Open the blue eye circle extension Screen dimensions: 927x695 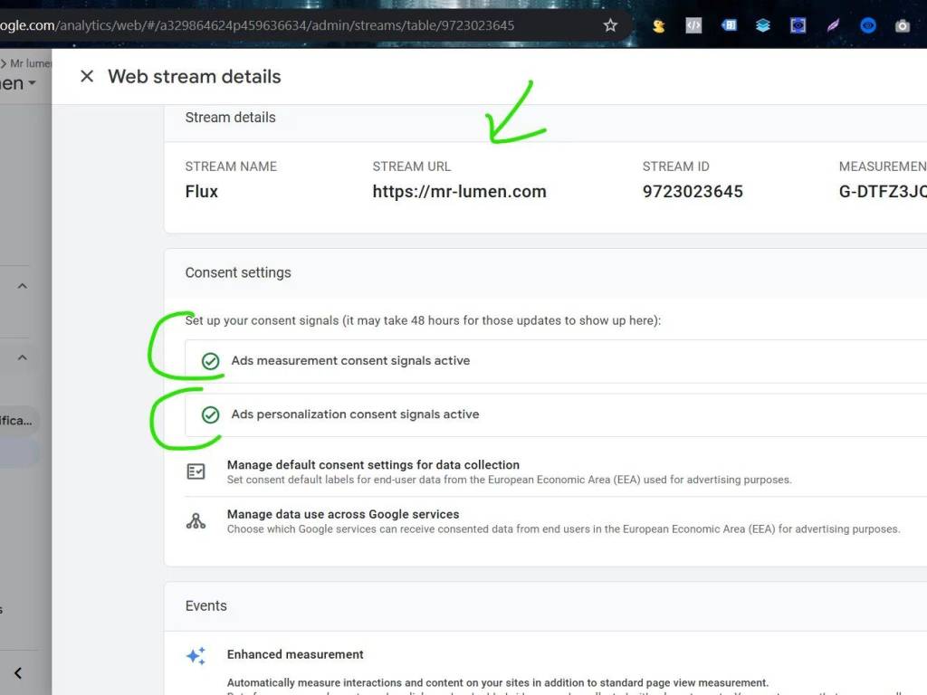coord(868,25)
